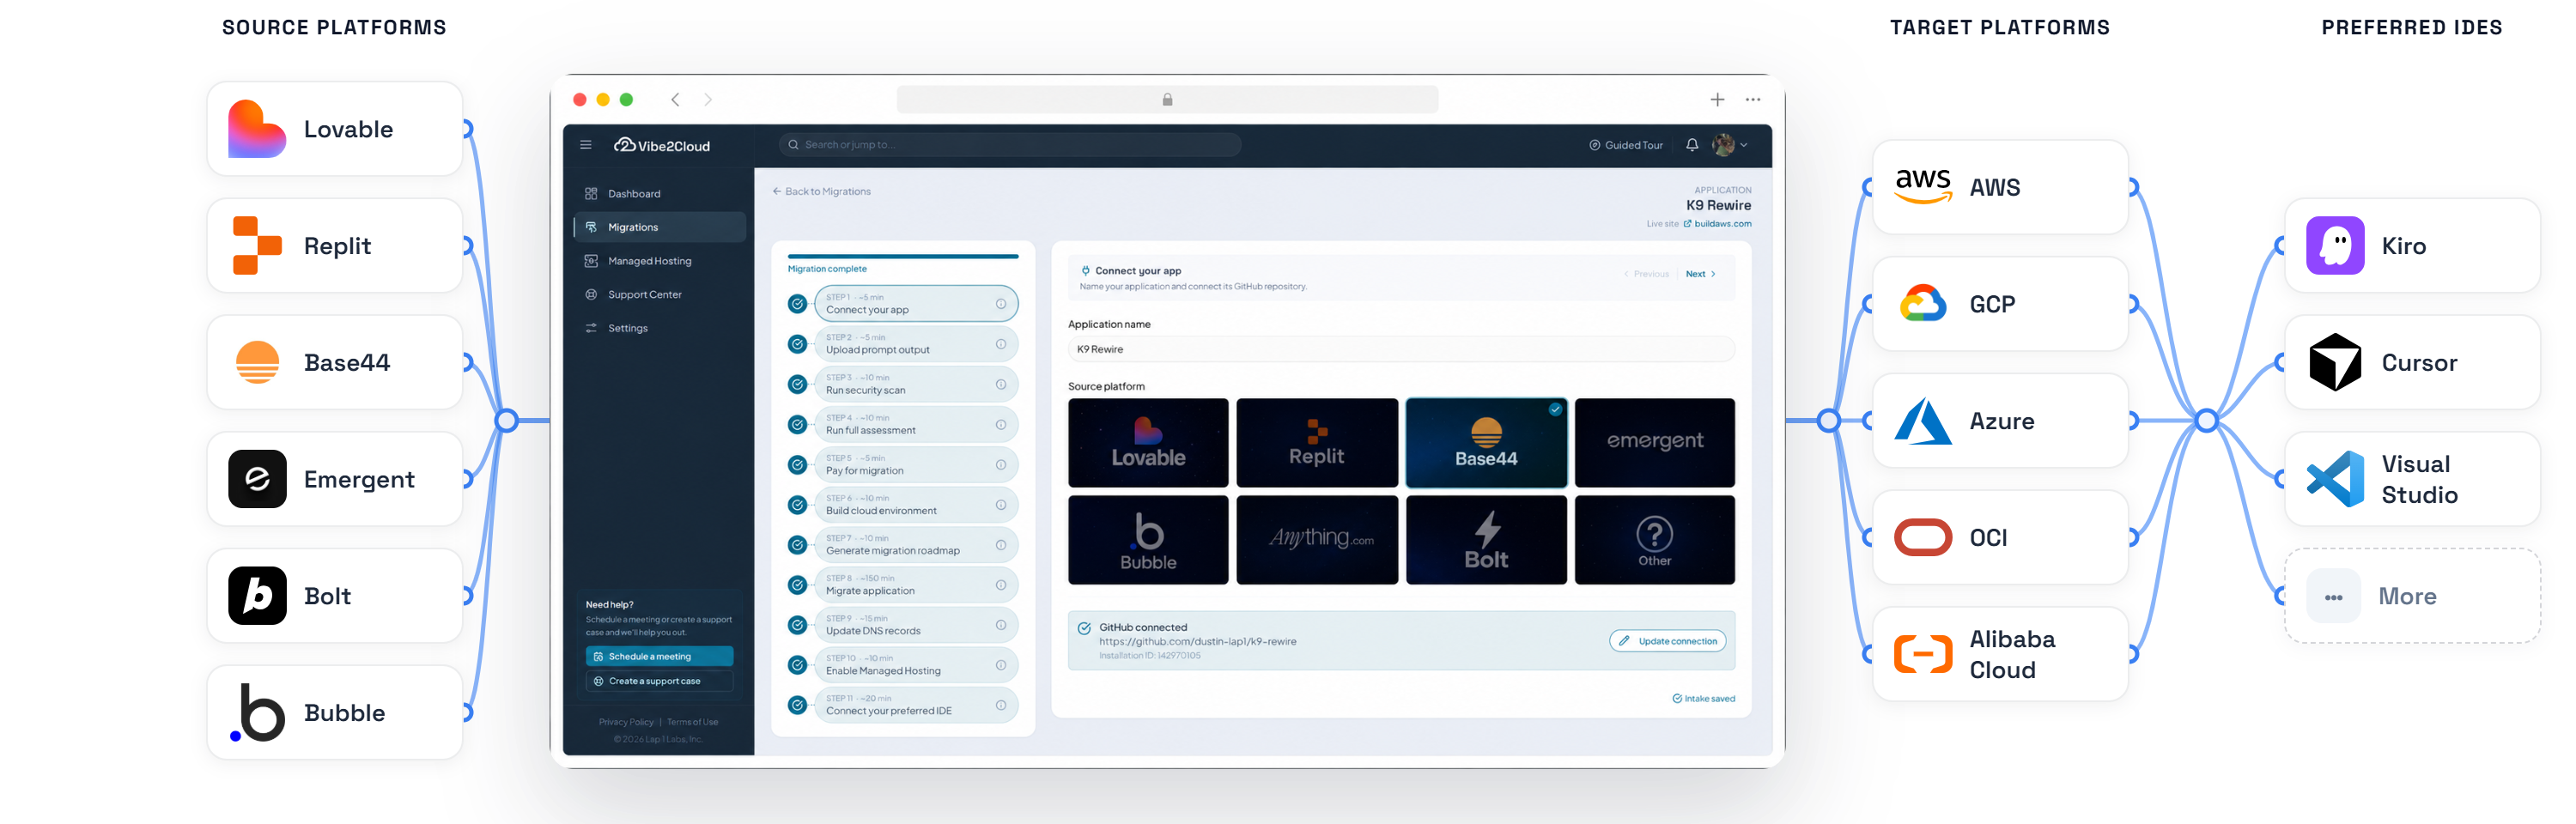Image resolution: width=2576 pixels, height=824 pixels.
Task: Add a new browser tab with plus icon
Action: point(1717,100)
